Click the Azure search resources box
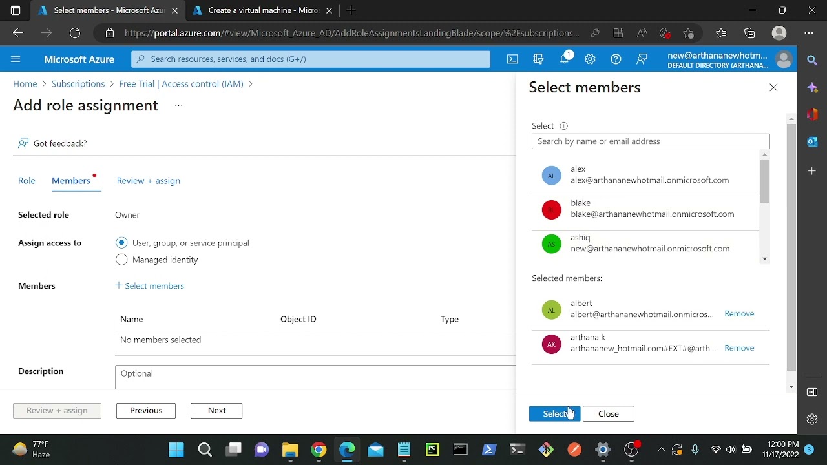827x465 pixels. (311, 59)
